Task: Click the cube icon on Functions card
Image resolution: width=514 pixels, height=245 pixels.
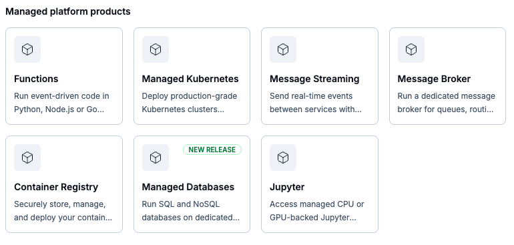Action: point(27,49)
